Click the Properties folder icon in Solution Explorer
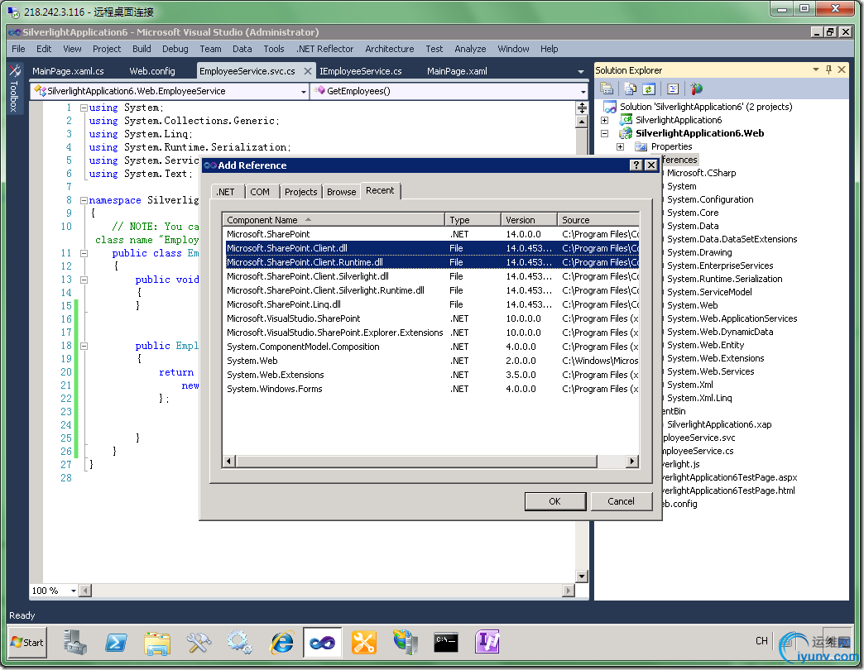Viewport: 864px width, 670px height. tap(641, 146)
